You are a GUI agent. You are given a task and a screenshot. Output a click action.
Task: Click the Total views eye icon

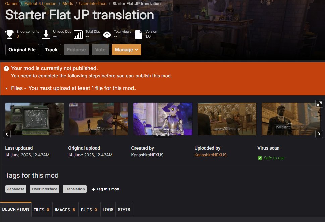[x=107, y=35]
